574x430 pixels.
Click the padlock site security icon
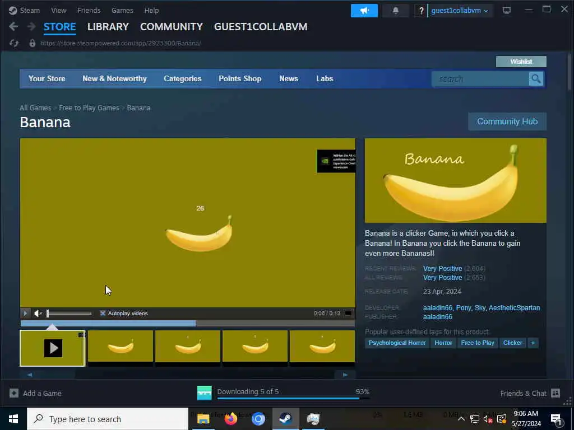32,43
